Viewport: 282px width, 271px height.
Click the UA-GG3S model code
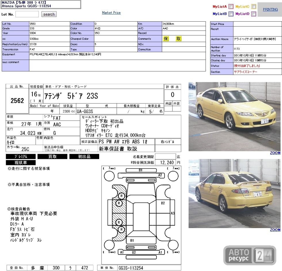(85, 111)
